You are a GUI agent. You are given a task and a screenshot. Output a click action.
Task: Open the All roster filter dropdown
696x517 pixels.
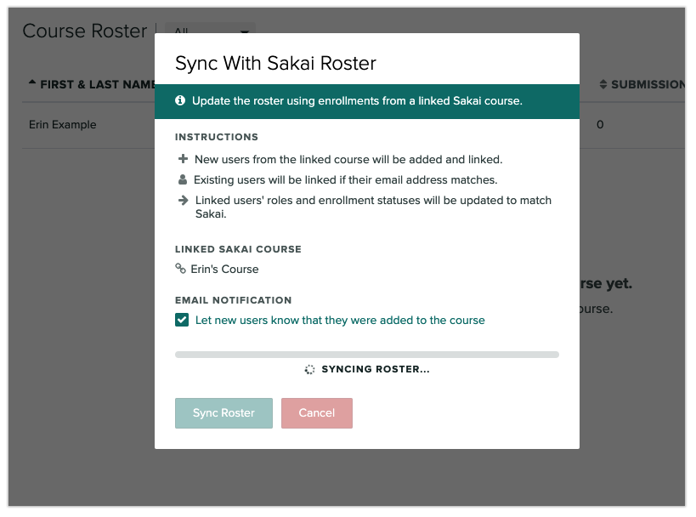pyautogui.click(x=210, y=26)
